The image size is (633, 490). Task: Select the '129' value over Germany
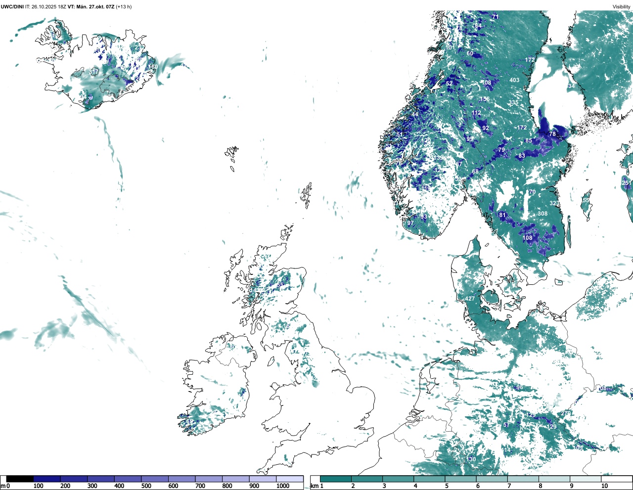[552, 427]
